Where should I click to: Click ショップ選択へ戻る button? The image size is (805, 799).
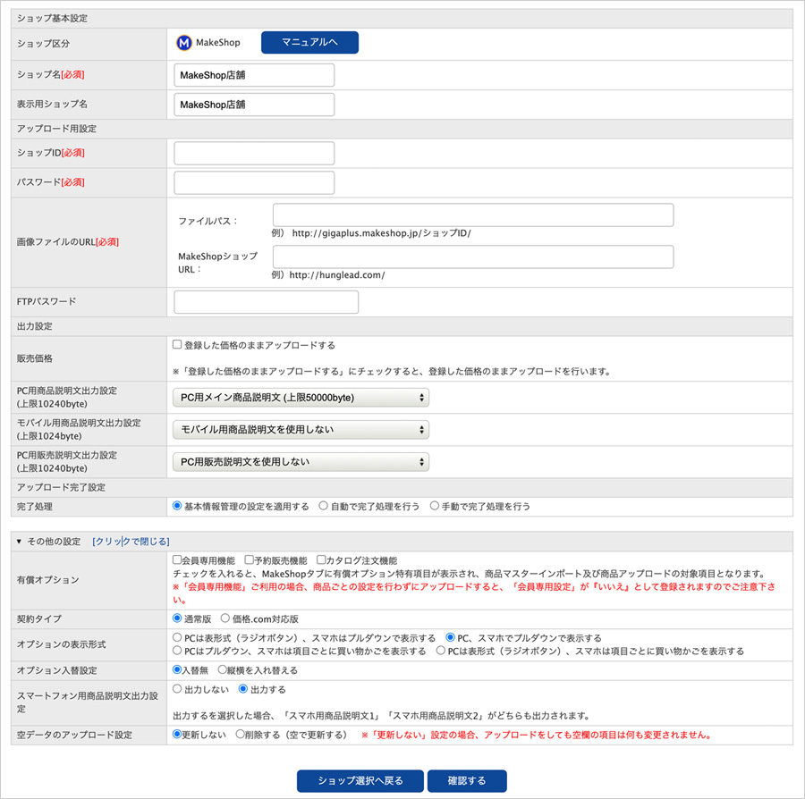[x=360, y=781]
